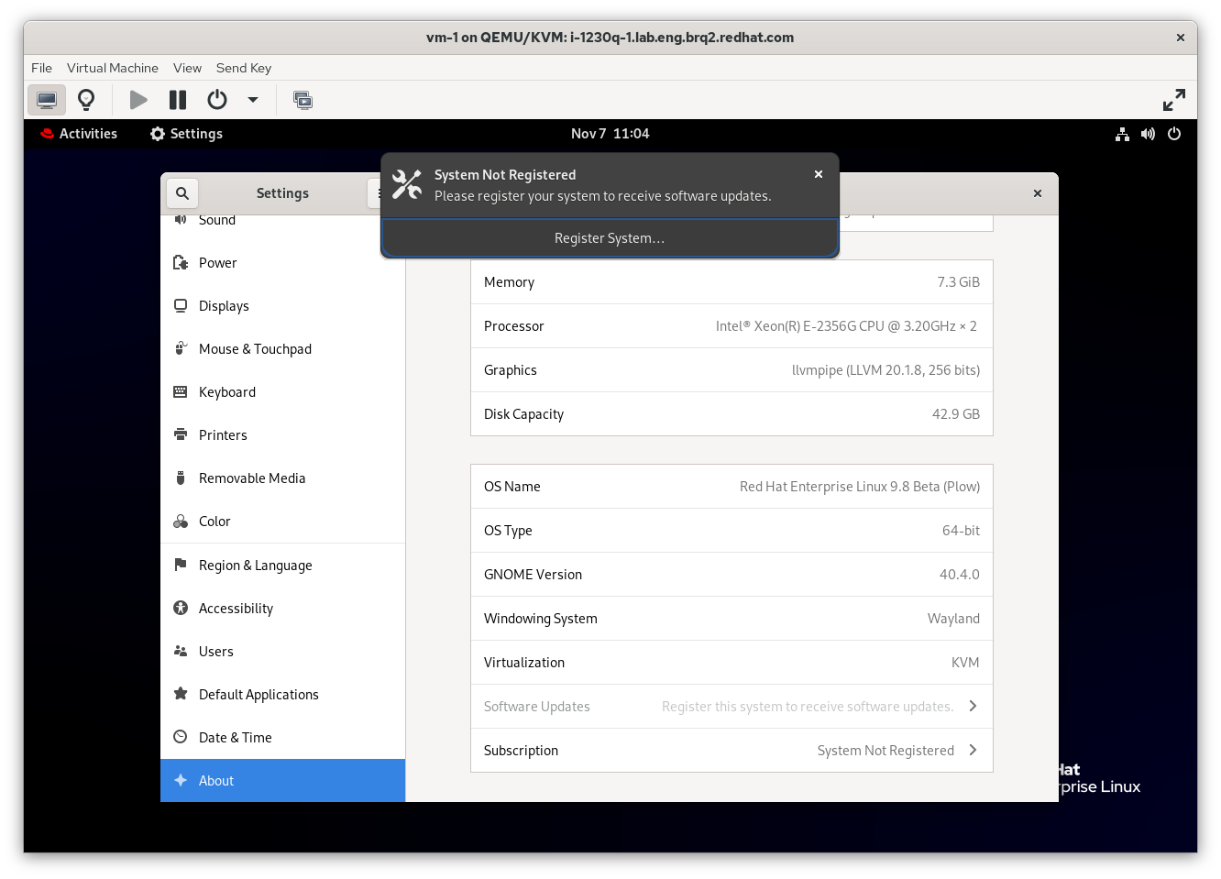Open virtual hardware details lightbulb icon
This screenshot has height=879, width=1221.
click(x=86, y=100)
